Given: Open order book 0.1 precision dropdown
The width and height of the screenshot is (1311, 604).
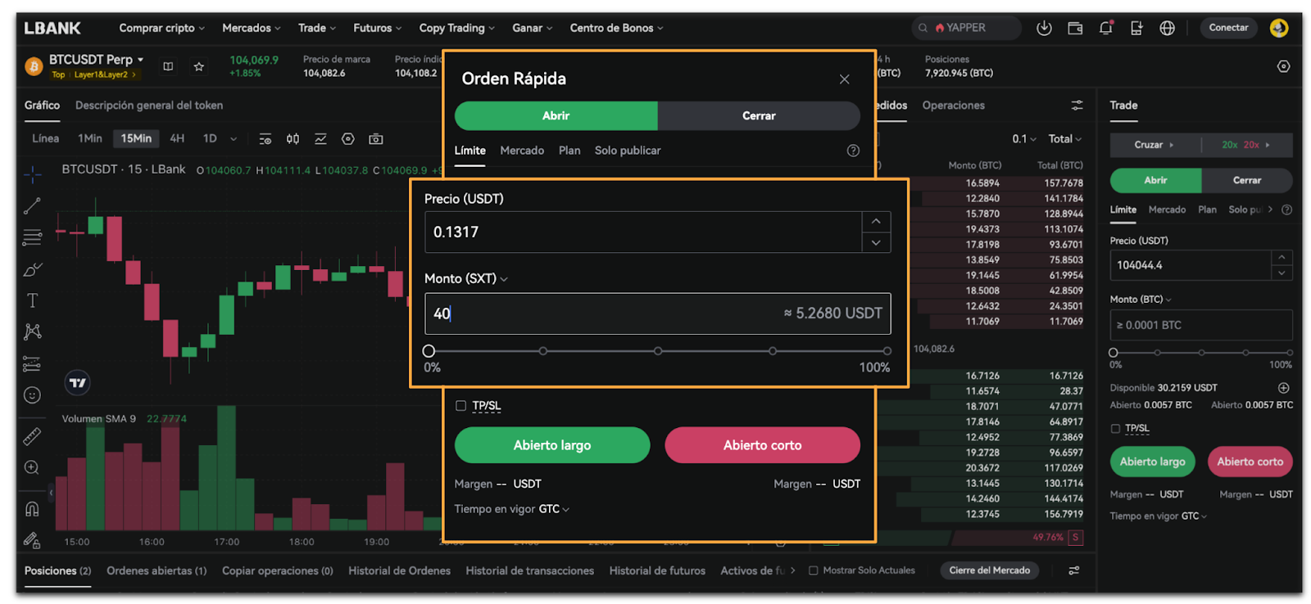Looking at the screenshot, I should pyautogui.click(x=1024, y=139).
